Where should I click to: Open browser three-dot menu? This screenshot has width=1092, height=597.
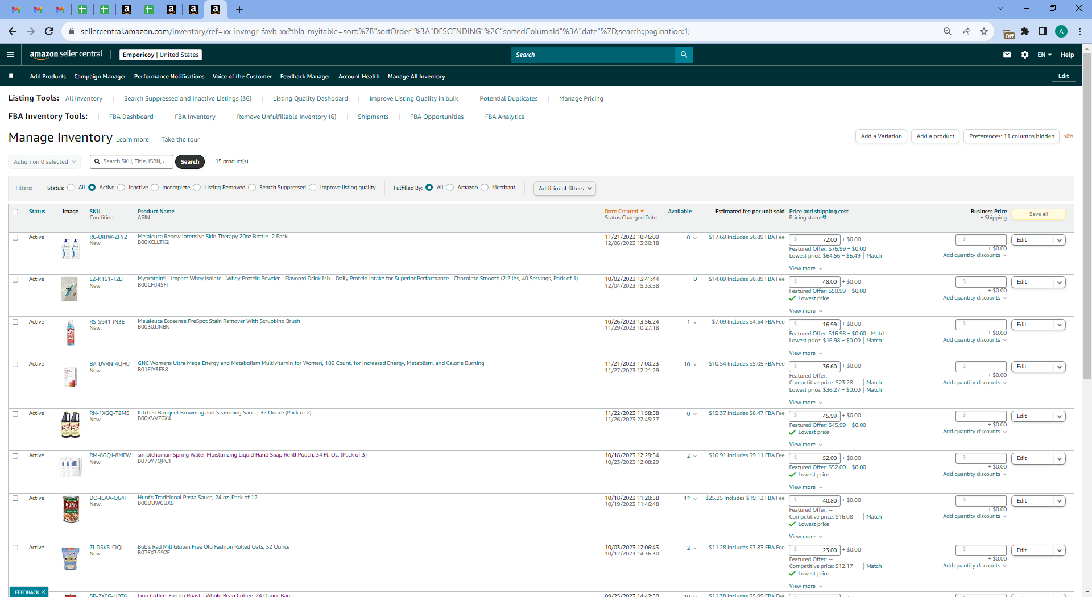point(1079,31)
